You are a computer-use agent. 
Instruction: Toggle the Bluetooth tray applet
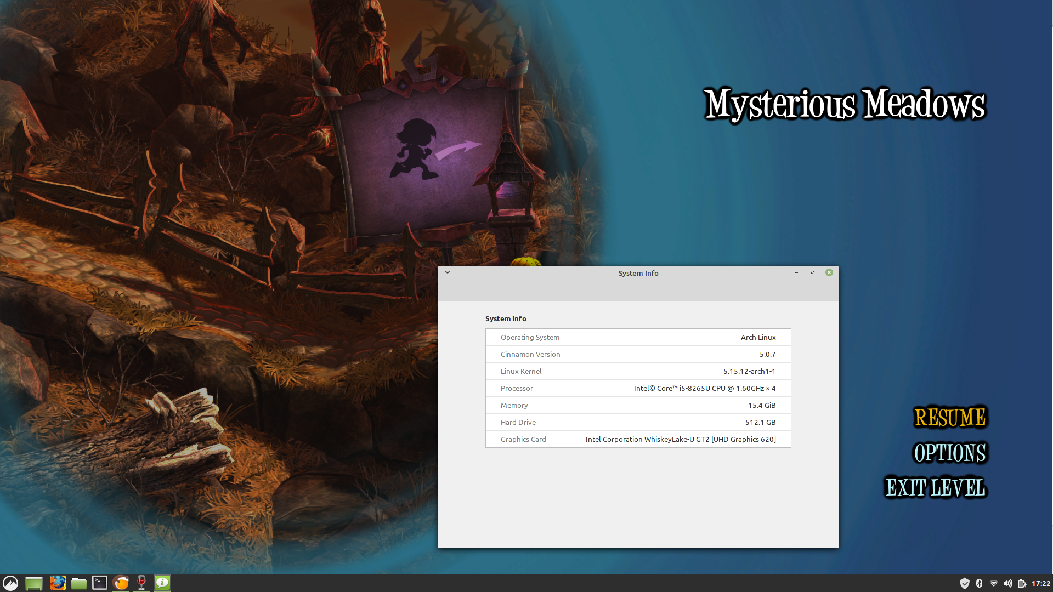pos(979,583)
